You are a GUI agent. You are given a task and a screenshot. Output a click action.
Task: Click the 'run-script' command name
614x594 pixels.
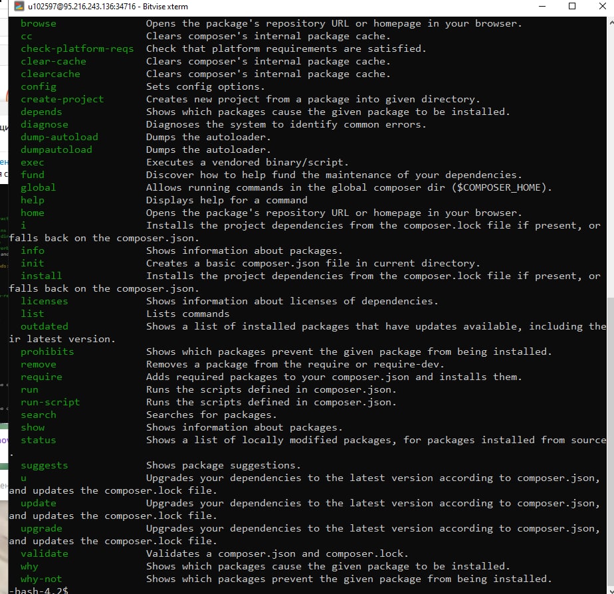(x=51, y=402)
